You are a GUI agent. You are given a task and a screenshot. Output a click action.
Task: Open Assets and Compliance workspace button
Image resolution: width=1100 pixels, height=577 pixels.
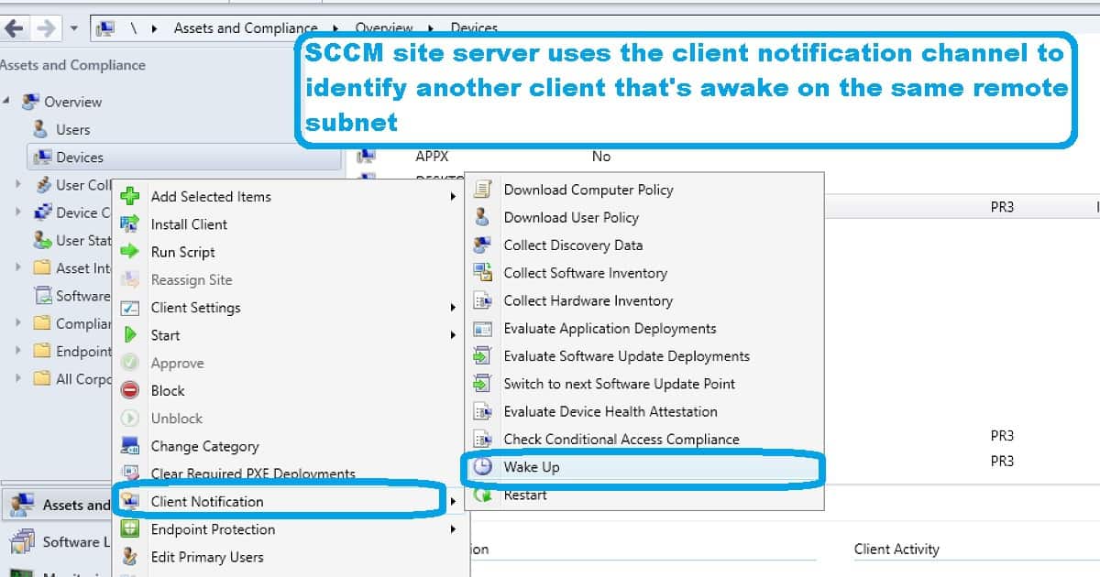(x=56, y=505)
